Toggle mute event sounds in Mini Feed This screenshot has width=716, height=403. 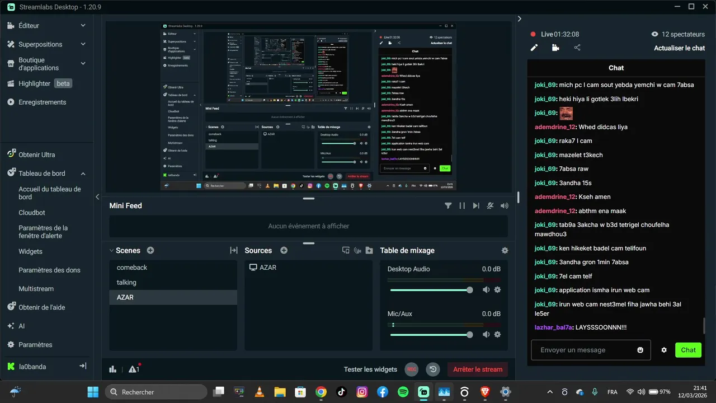click(490, 206)
